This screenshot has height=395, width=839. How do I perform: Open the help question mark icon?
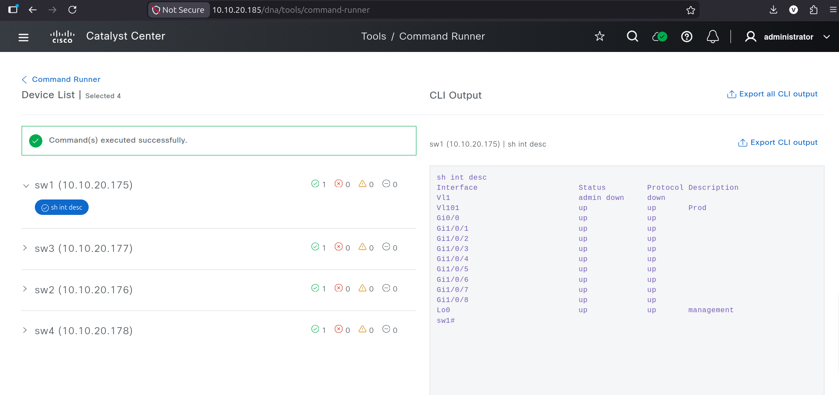pyautogui.click(x=686, y=37)
